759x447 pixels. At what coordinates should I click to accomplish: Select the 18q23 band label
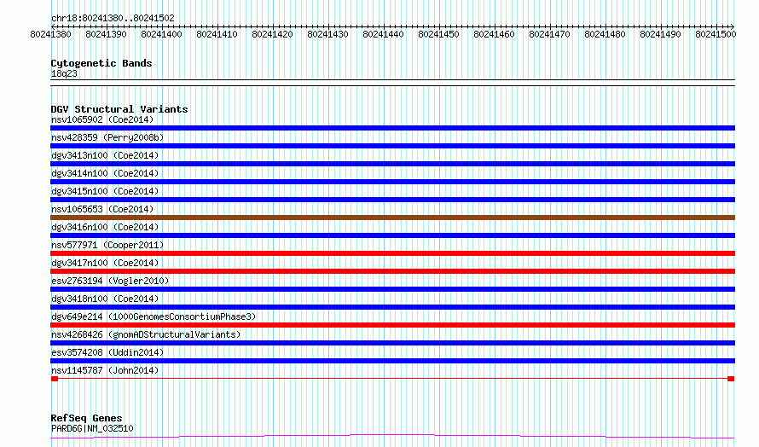[x=64, y=73]
